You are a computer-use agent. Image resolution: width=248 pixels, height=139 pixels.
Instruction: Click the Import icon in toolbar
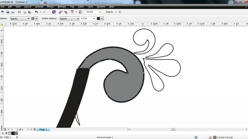(60, 12)
